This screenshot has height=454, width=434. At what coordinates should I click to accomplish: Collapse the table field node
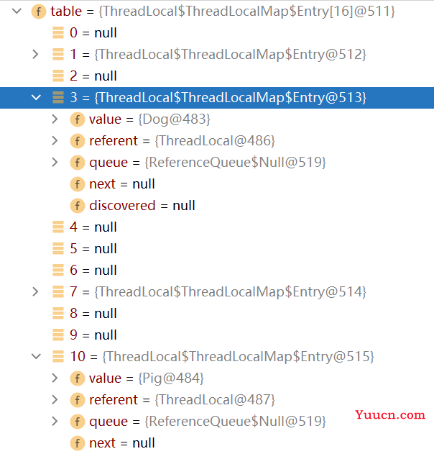17,12
